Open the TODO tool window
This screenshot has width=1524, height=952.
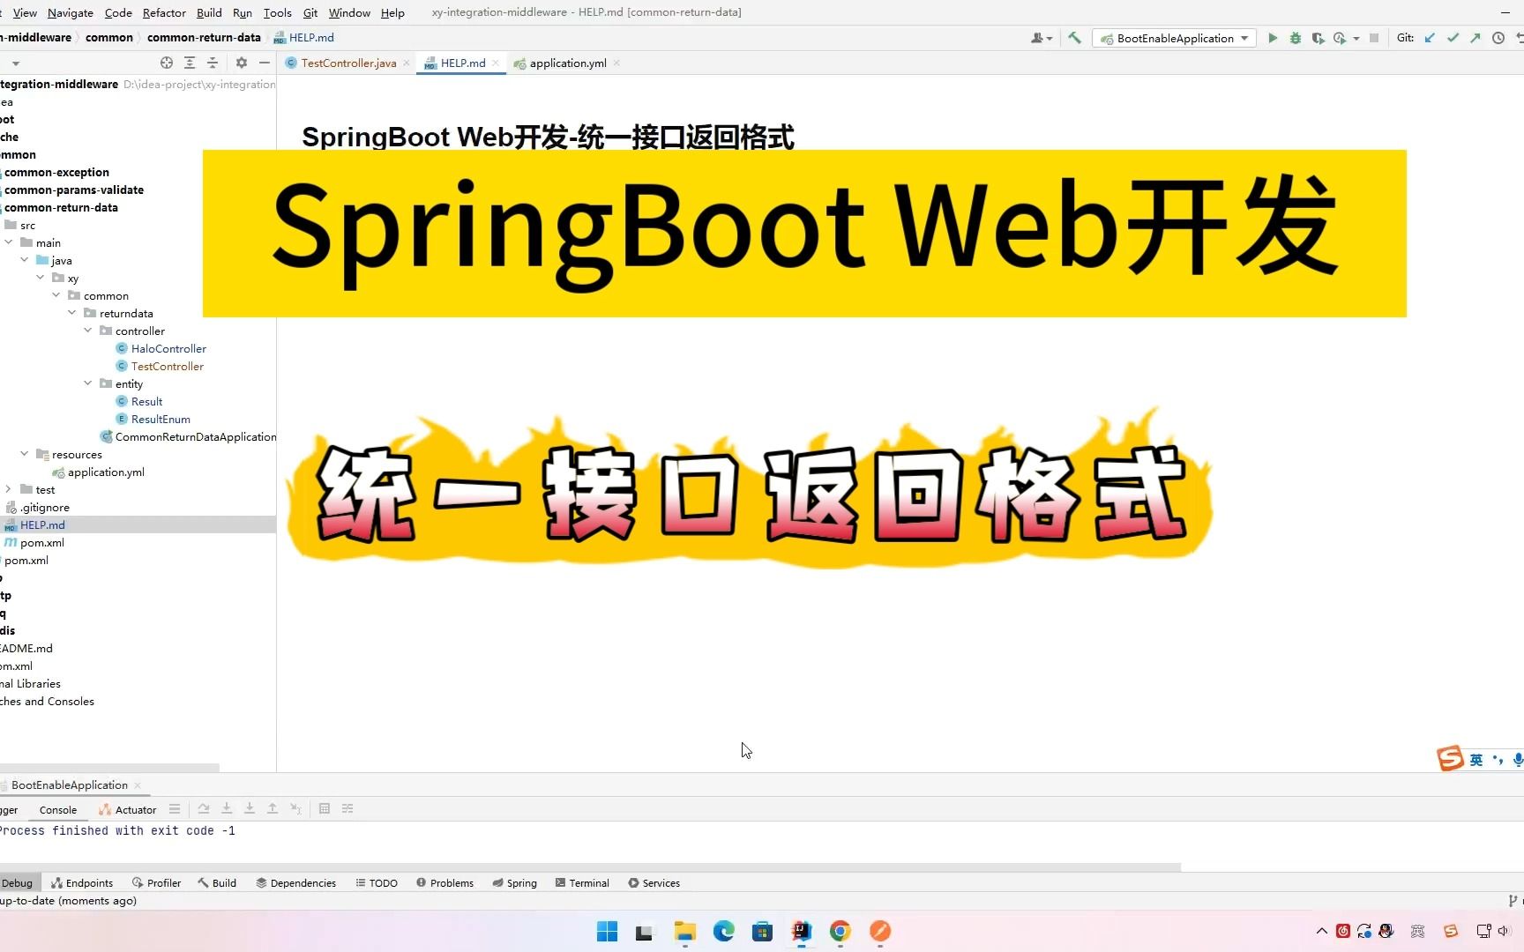(x=377, y=882)
